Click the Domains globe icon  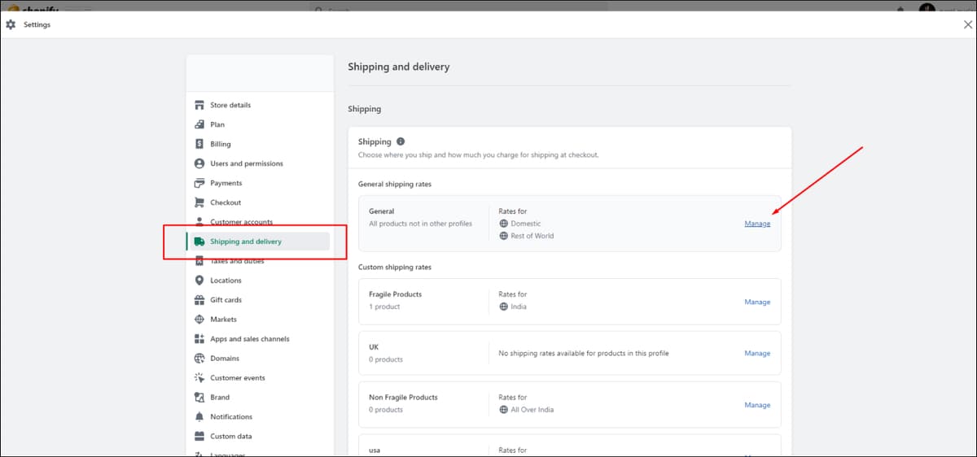[199, 359]
